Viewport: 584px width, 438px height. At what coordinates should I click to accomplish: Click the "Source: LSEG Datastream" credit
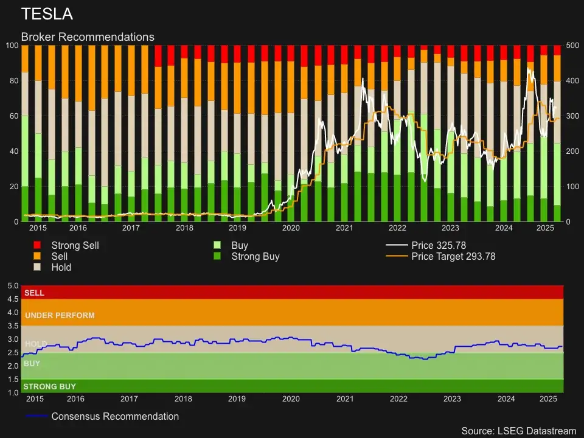click(x=519, y=431)
